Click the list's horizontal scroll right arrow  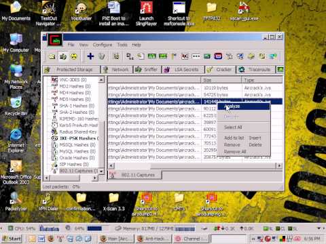coord(280,165)
